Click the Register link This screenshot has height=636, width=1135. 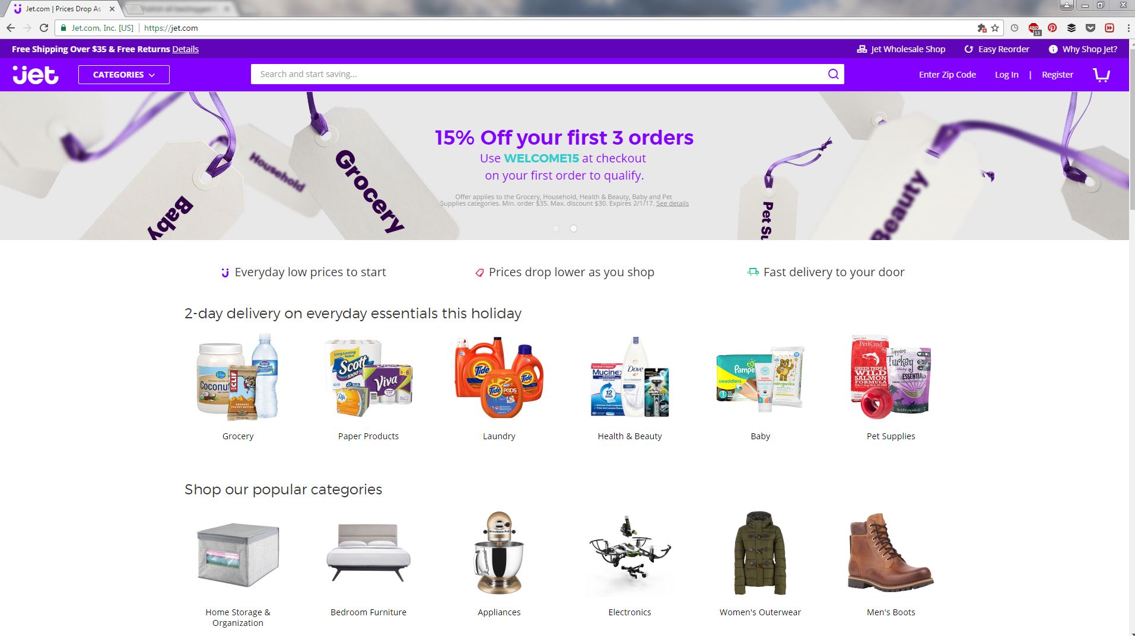pyautogui.click(x=1057, y=75)
